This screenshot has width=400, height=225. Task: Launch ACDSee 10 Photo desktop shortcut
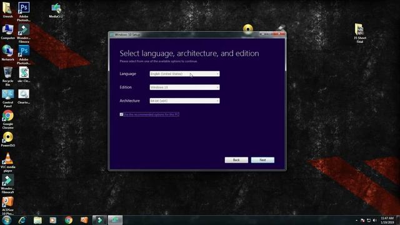pyautogui.click(x=7, y=206)
